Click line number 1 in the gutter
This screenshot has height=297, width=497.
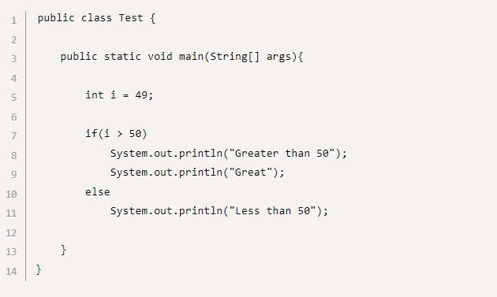[x=13, y=20]
